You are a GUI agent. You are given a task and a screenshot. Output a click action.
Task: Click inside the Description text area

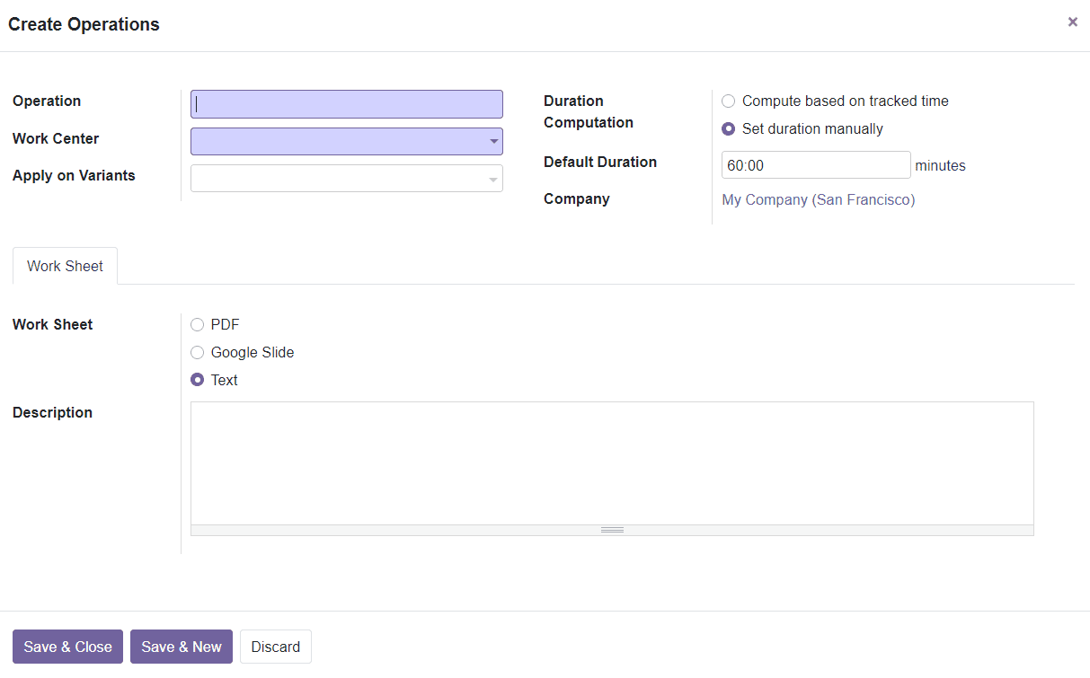[612, 462]
